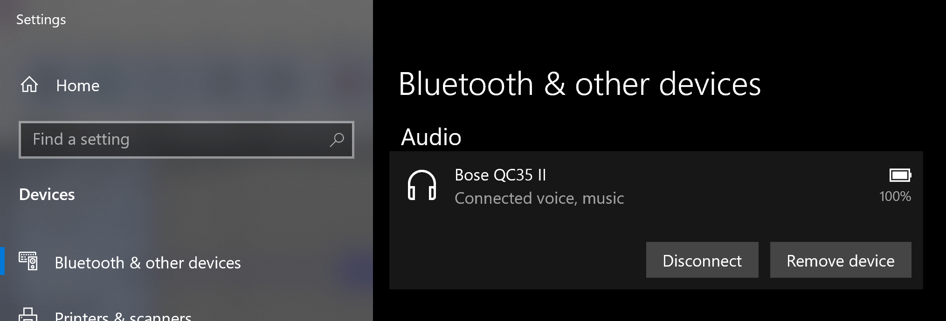This screenshot has width=946, height=321.
Task: Click the headphones icon for Bose QC35 II
Action: tap(422, 186)
